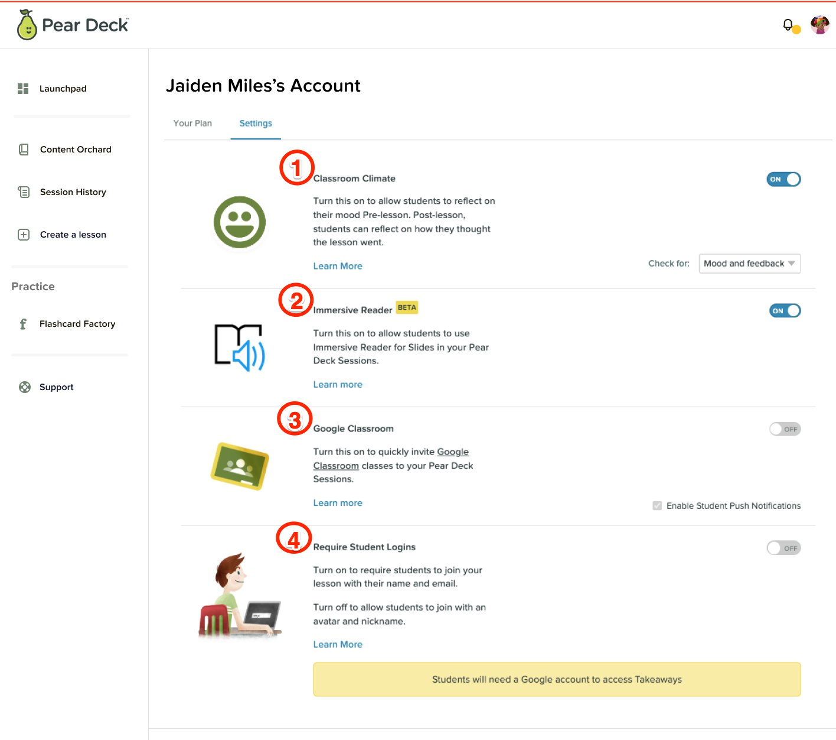The width and height of the screenshot is (836, 740).
Task: Open Flashcard Factory under Practice
Action: [77, 324]
